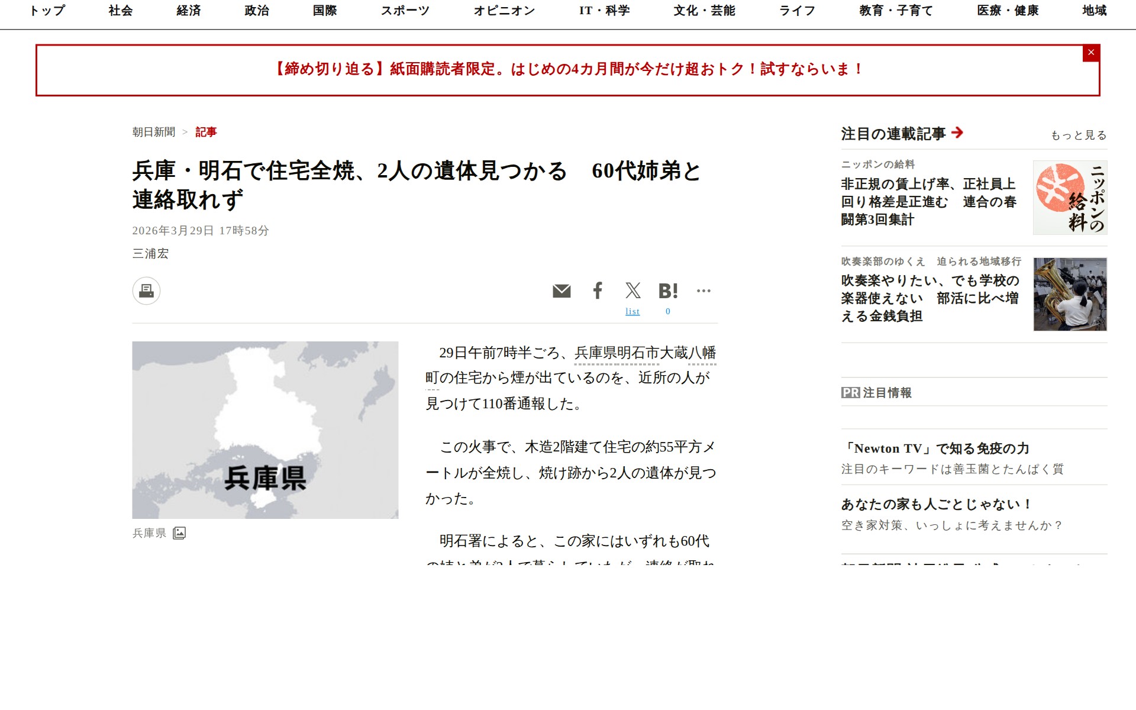Click the print article icon

(x=146, y=291)
